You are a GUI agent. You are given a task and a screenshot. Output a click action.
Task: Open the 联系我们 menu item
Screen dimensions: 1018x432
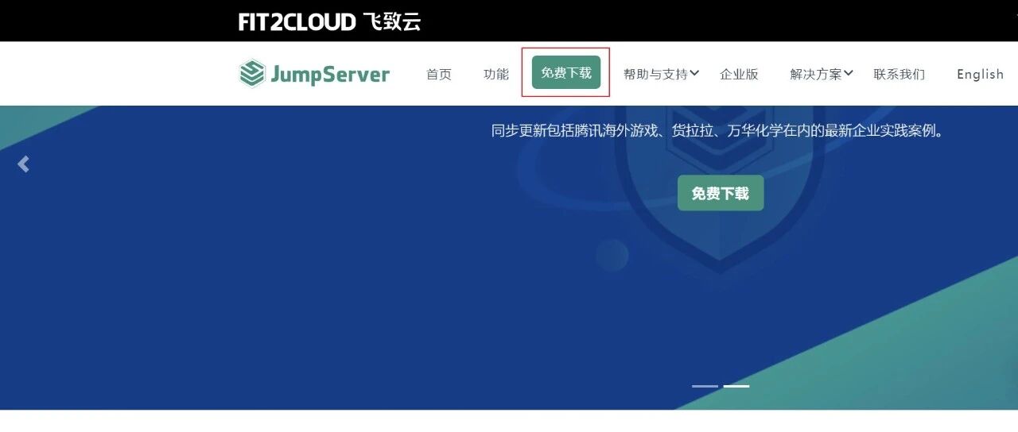[x=899, y=74]
